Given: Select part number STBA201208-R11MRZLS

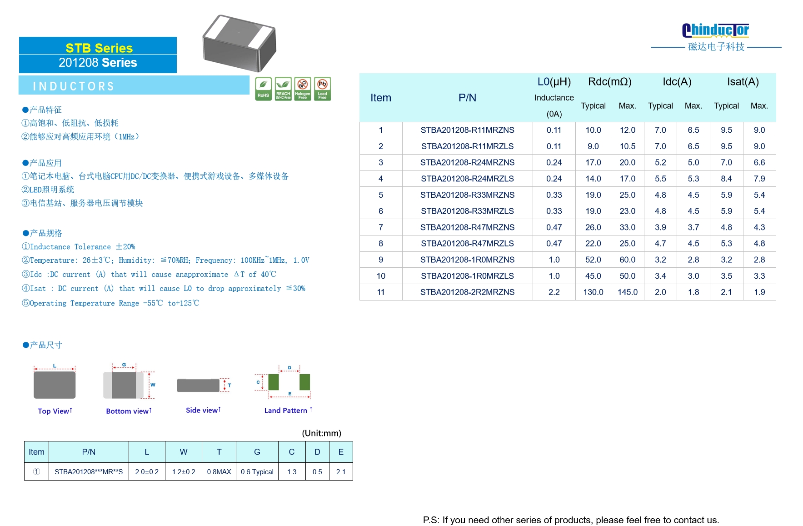Looking at the screenshot, I should (x=467, y=146).
